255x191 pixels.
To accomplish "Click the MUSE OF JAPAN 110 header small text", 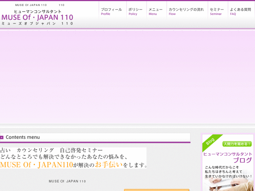I will (31, 5).
